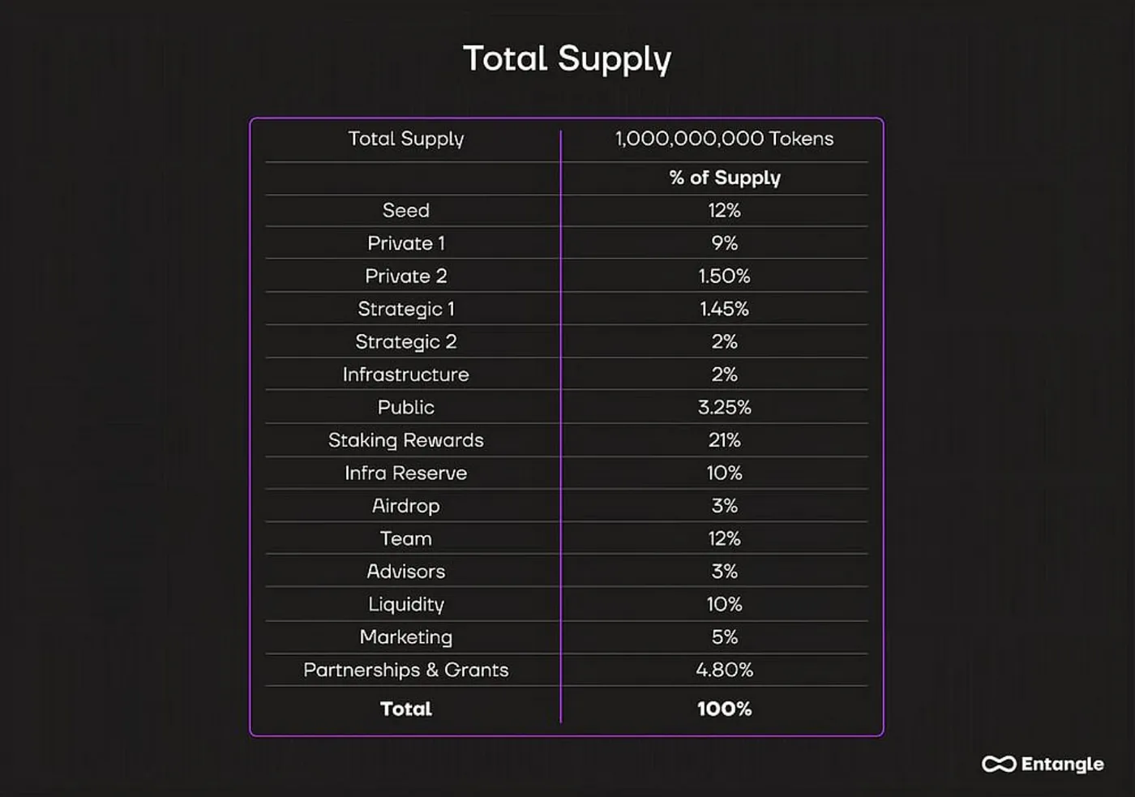
Task: Select the Marketing row label
Action: click(x=406, y=637)
